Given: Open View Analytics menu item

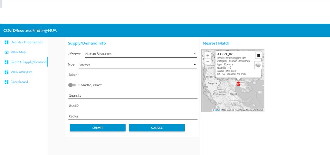Looking at the screenshot, I should 21,72.
